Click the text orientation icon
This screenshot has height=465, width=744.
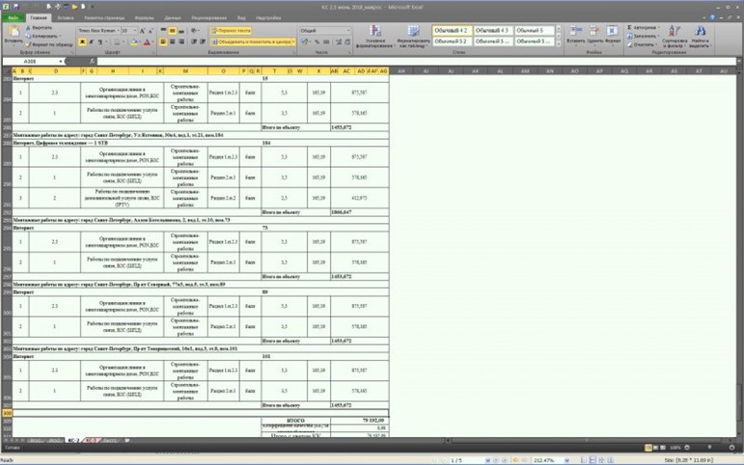pos(195,30)
